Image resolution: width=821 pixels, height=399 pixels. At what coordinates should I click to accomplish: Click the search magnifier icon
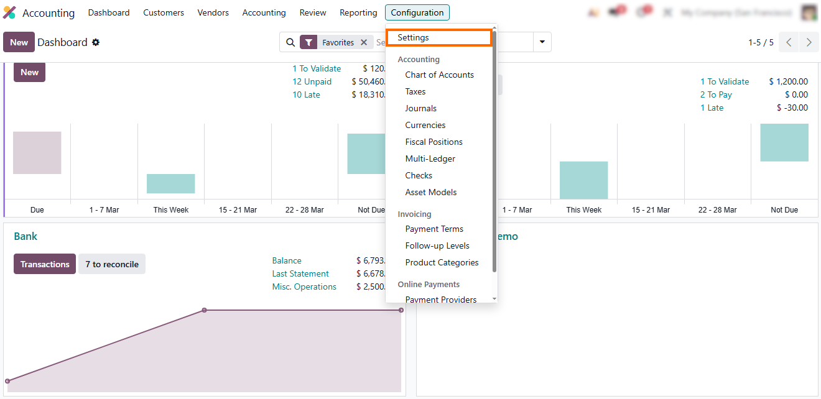pyautogui.click(x=290, y=42)
